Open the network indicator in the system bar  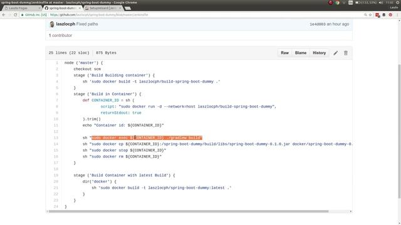(344, 2)
